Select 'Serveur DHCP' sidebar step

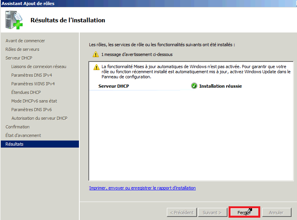coord(19,58)
